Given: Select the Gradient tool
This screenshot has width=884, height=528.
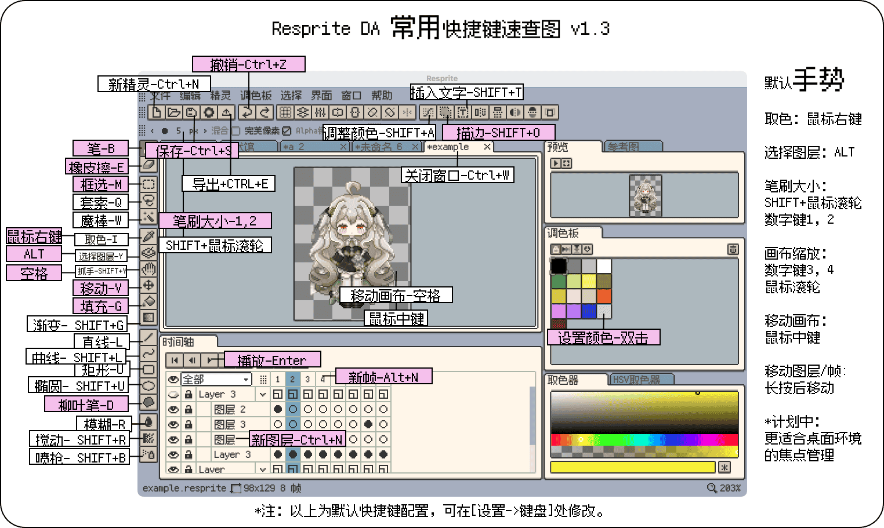Looking at the screenshot, I should 149,318.
